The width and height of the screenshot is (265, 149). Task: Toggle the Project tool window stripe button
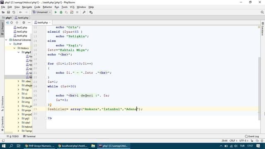pyautogui.click(x=2, y=29)
